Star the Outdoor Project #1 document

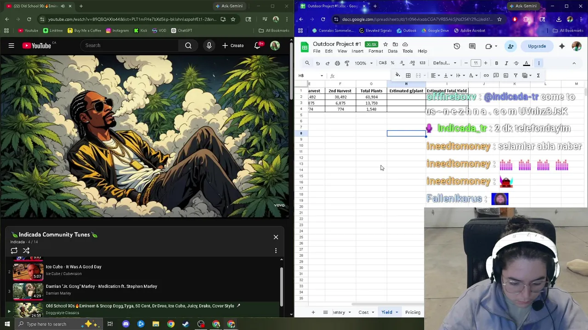coord(385,44)
